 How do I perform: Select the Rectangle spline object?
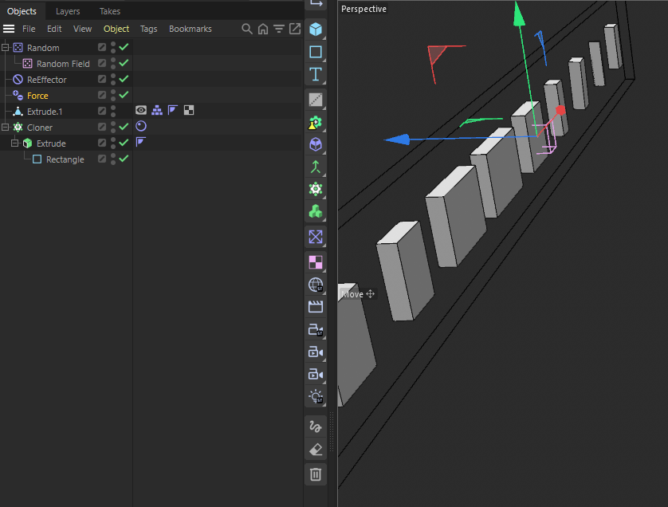pyautogui.click(x=65, y=159)
